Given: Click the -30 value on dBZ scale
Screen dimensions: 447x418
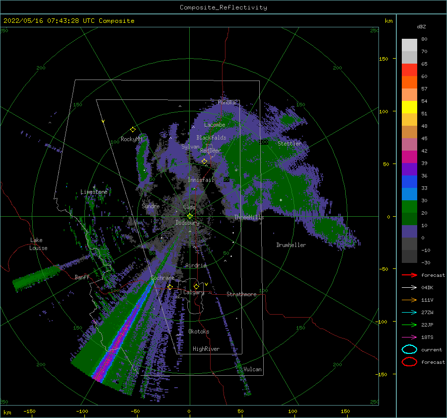Looking at the screenshot, I should pos(426,263).
